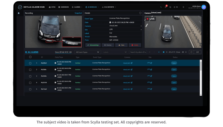The height and width of the screenshot is (127, 223).
Task: Go to next page of alarms
Action: [x=159, y=52]
